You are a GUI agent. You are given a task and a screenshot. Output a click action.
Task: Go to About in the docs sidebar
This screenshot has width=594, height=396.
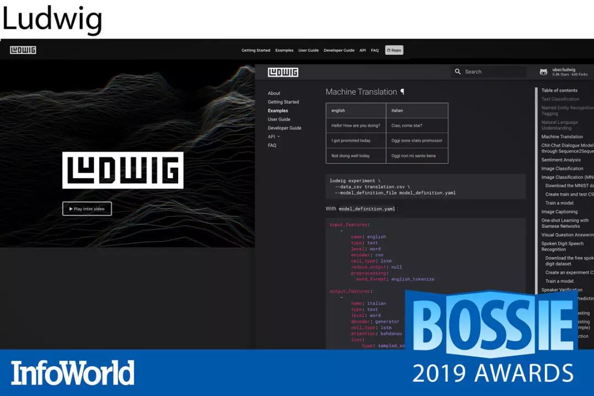(x=274, y=93)
